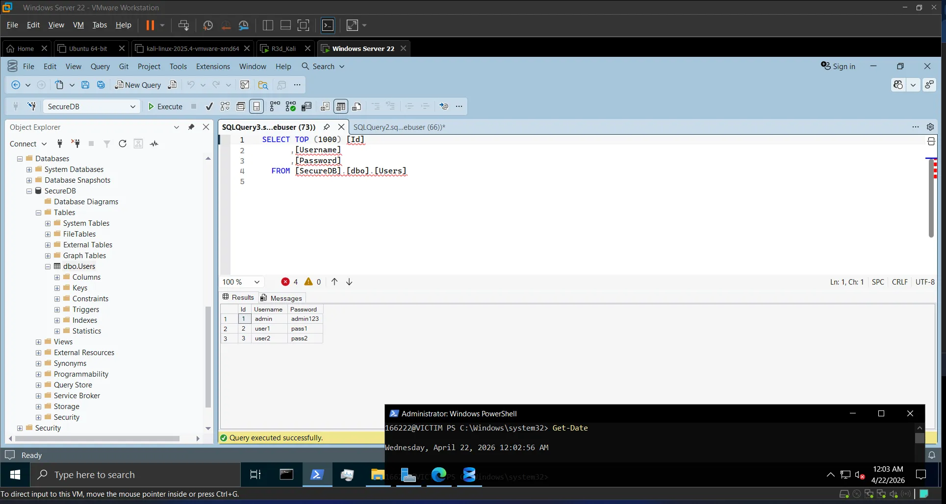The width and height of the screenshot is (946, 504).
Task: Open SQL editor toolbar overflow ellipsis
Action: click(459, 106)
